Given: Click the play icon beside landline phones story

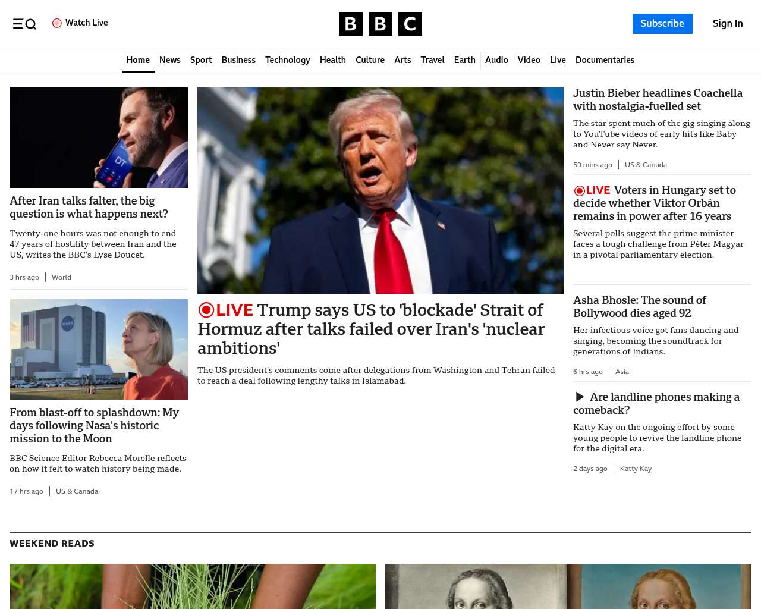Looking at the screenshot, I should click(580, 397).
